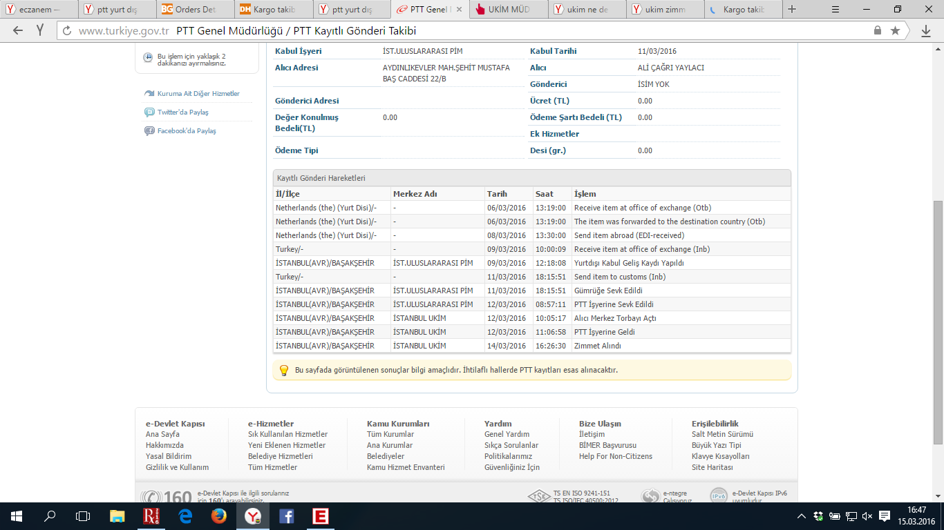The image size is (944, 530).
Task: Launch File Explorer from the taskbar
Action: pyautogui.click(x=118, y=516)
